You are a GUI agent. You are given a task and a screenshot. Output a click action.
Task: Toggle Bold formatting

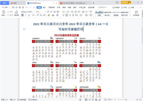point(22,15)
